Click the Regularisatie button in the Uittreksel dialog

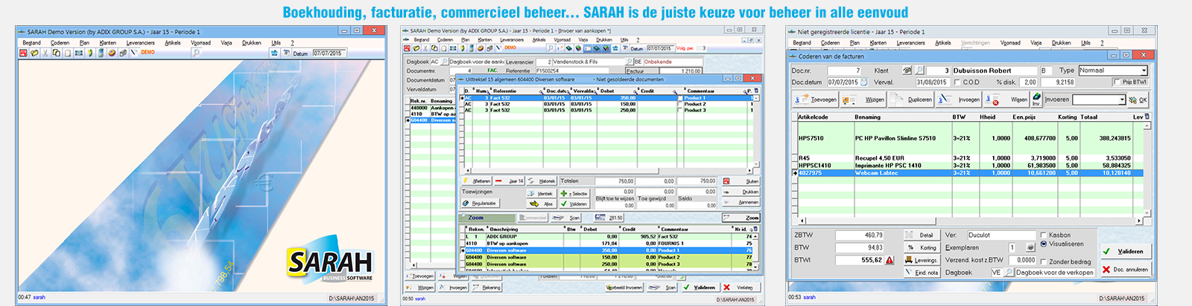click(x=480, y=203)
